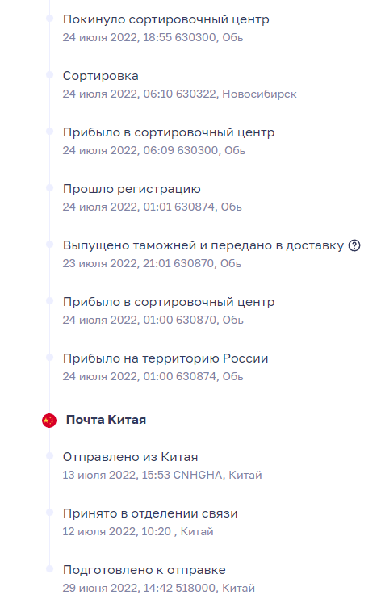The image size is (381, 612).
Task: Click the Покинуло сортировочный центр status
Action: 166,19
